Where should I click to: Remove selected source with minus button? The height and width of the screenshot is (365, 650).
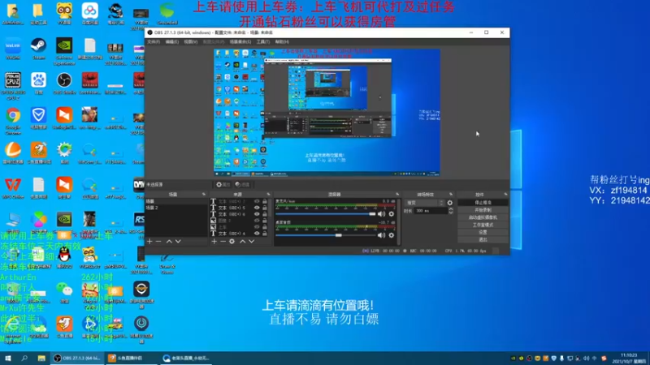[223, 241]
